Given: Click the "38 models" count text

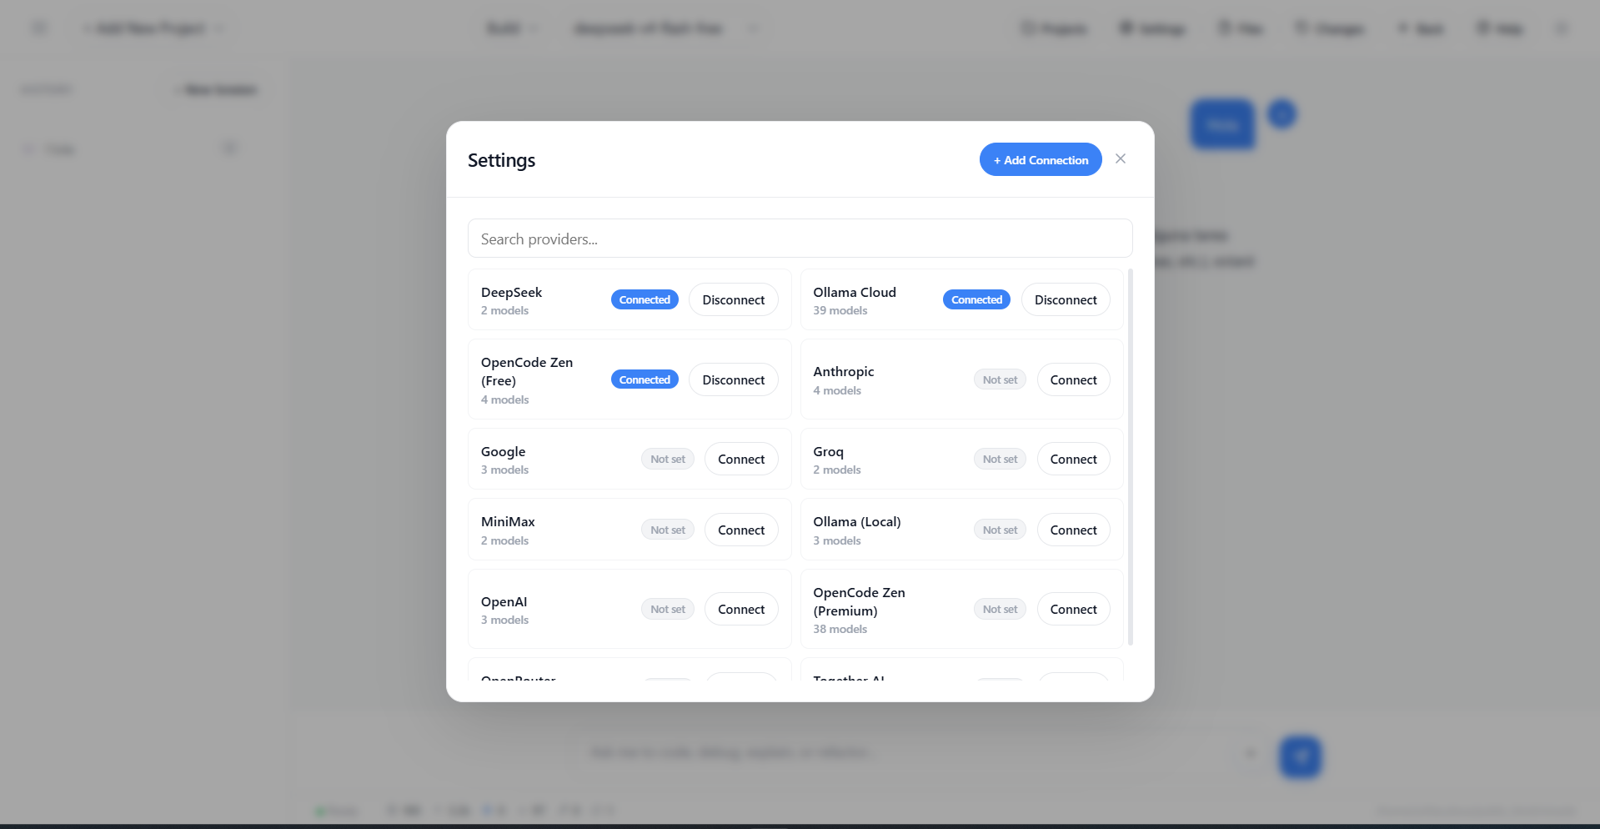Looking at the screenshot, I should [x=840, y=629].
